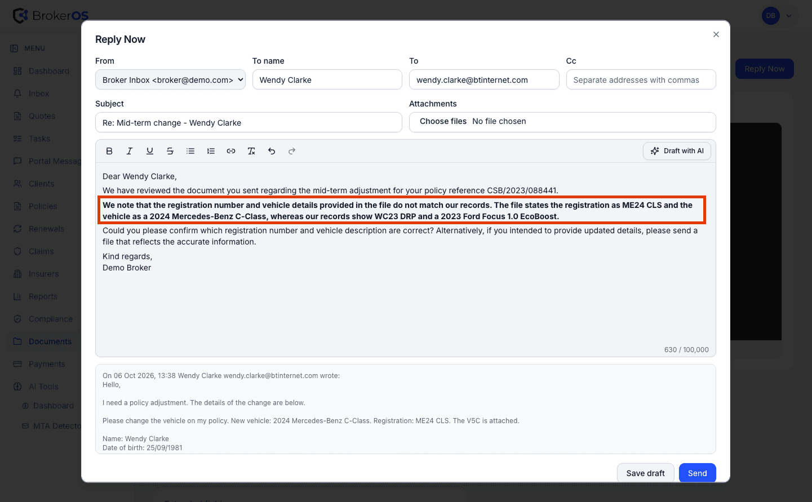Expand AI Tools in the sidebar
This screenshot has width=812, height=502.
point(43,387)
